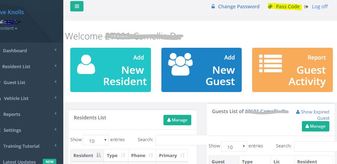Expand the Guest List sidebar chevron

pos(56,82)
